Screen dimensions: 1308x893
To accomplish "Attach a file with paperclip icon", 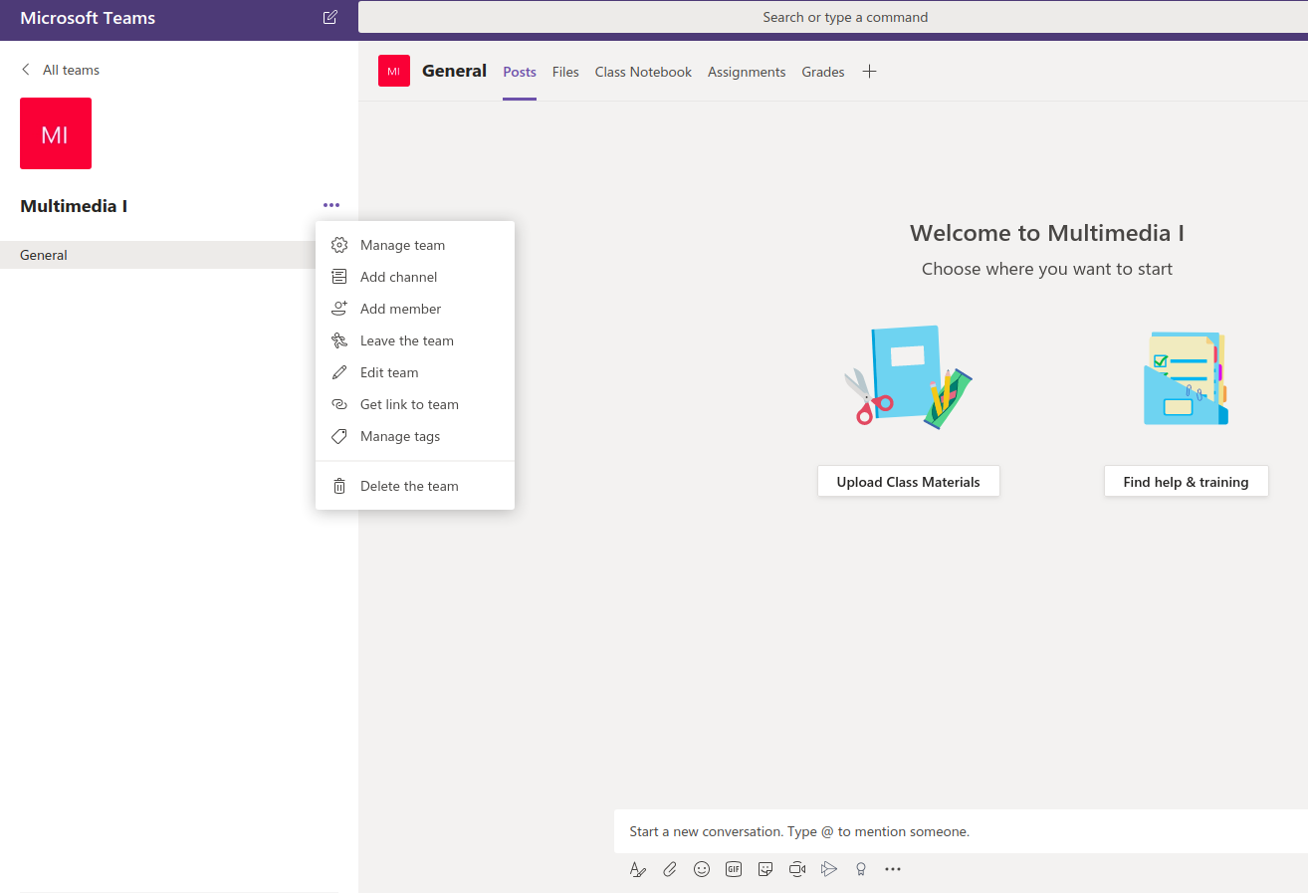I will click(x=670, y=869).
